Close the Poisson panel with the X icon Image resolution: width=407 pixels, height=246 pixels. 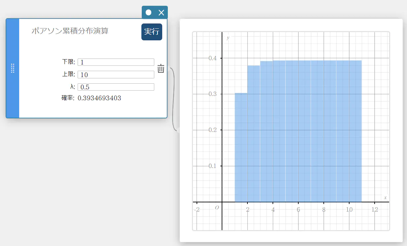[161, 13]
